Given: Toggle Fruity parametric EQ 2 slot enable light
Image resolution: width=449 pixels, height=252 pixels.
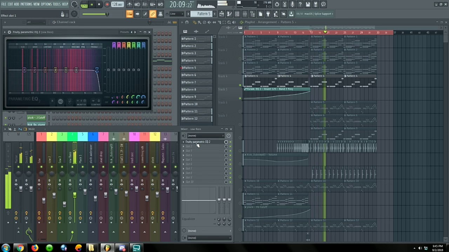Looking at the screenshot, I should coord(230,142).
